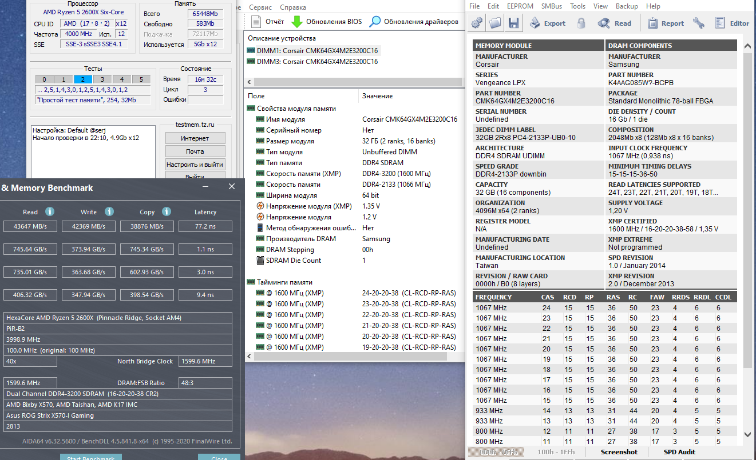Select test box 3 in Тесты

click(102, 79)
